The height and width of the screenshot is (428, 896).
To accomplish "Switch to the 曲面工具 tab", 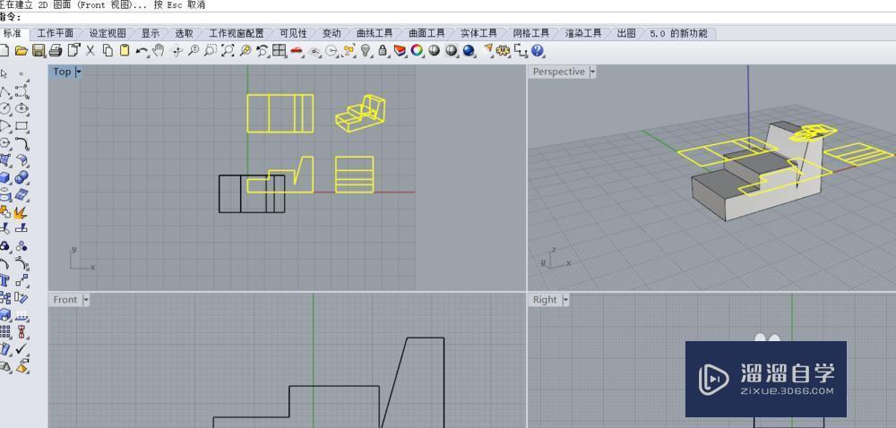I will pos(426,34).
